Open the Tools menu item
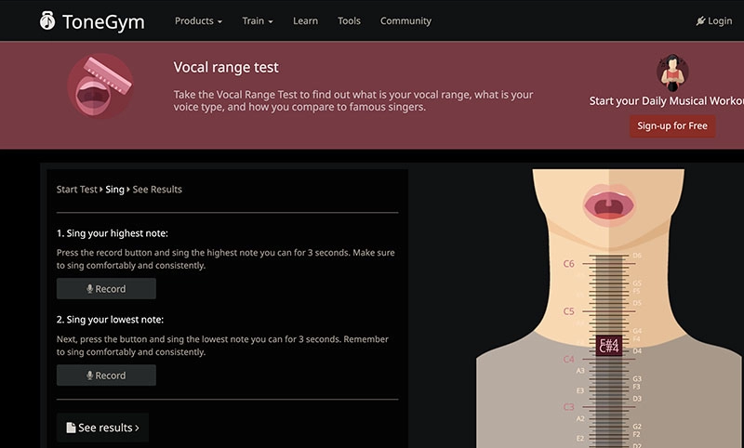Image resolution: width=744 pixels, height=448 pixels. [x=349, y=20]
